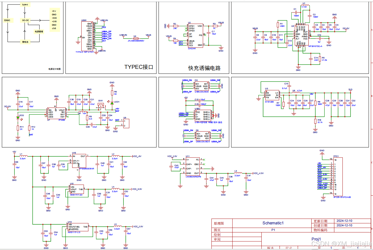Viewport: 373px width, 250px height.
Task: Click the AFC01-S12FCA-00 part label
Action: pos(342,197)
